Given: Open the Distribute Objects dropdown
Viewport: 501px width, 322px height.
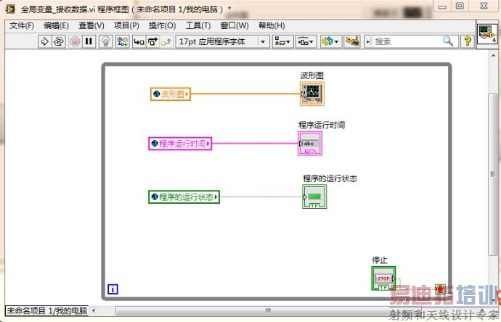Looking at the screenshot, I should 306,41.
